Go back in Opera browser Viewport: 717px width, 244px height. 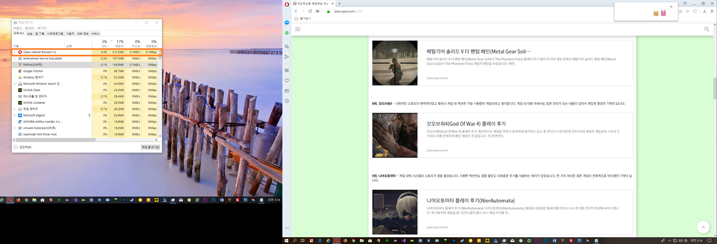tap(296, 11)
